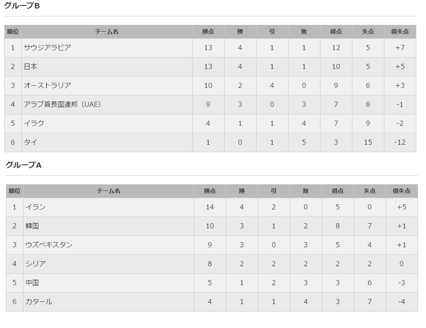The height and width of the screenshot is (328, 426).
Task: Click the 14 points cell for イラン
Action: 209,207
